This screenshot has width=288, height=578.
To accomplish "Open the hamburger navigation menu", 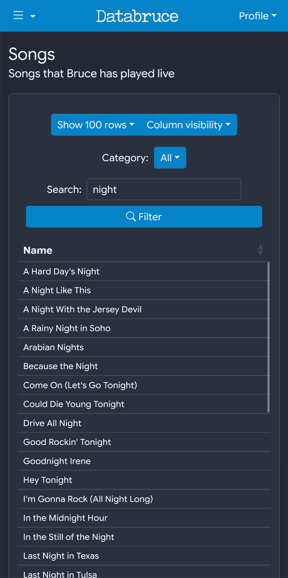I will [x=19, y=16].
